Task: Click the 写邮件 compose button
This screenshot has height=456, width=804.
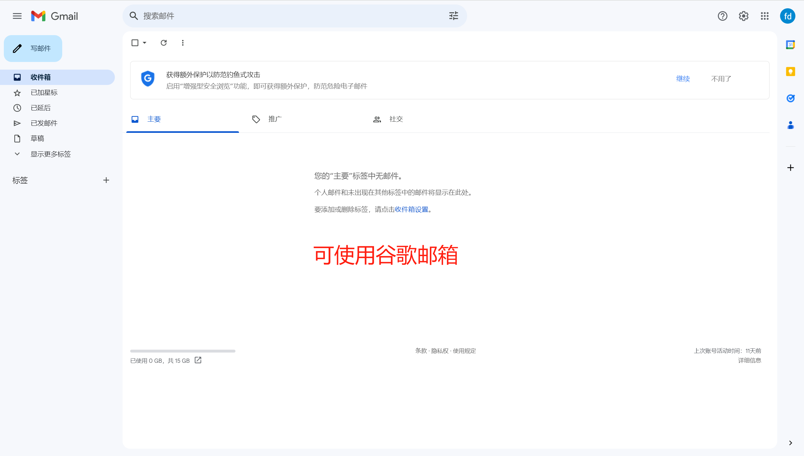Action: coord(33,49)
